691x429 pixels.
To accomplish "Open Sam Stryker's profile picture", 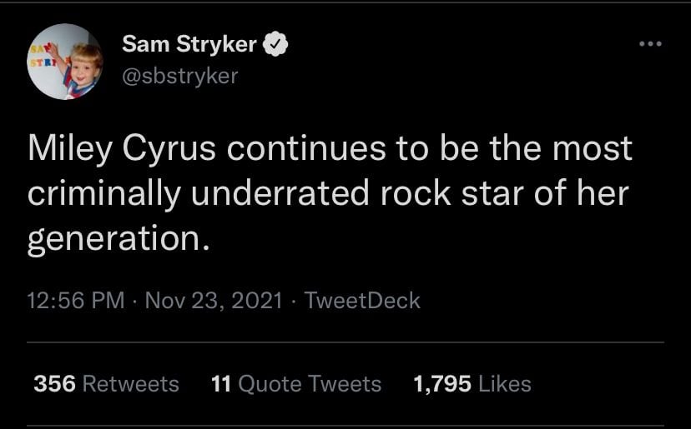I will [x=65, y=62].
